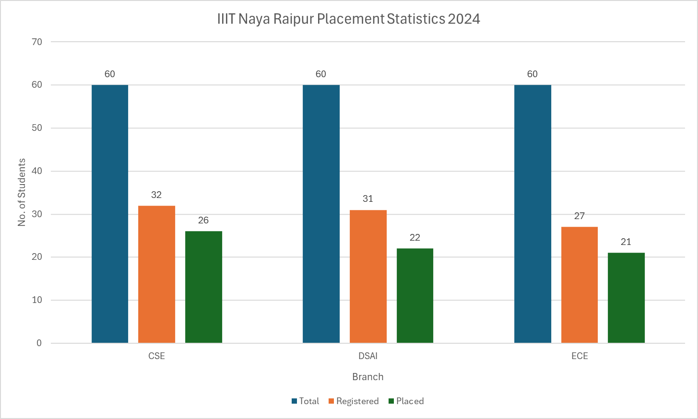Select y-axis tick label 0
The image size is (698, 419).
[x=39, y=343]
